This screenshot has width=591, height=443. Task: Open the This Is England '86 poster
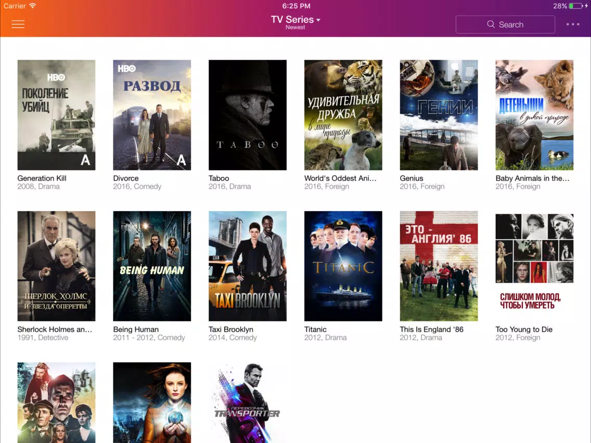(x=439, y=266)
